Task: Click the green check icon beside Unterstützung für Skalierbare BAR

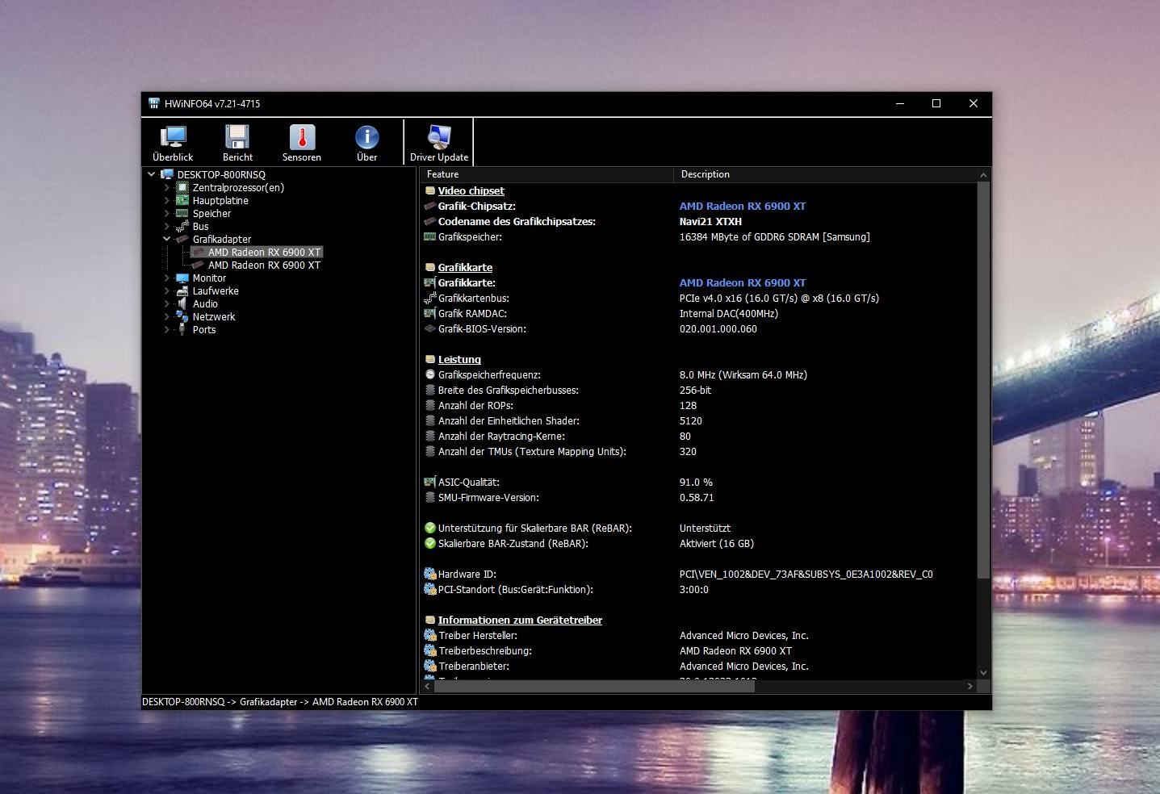Action: point(429,528)
